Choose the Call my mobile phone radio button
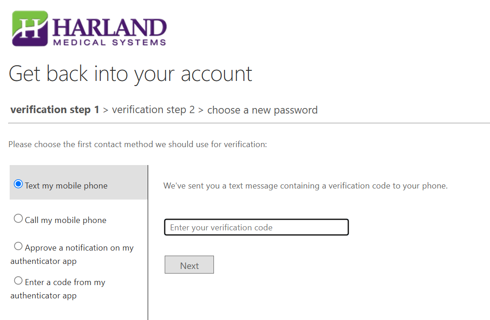 18,219
